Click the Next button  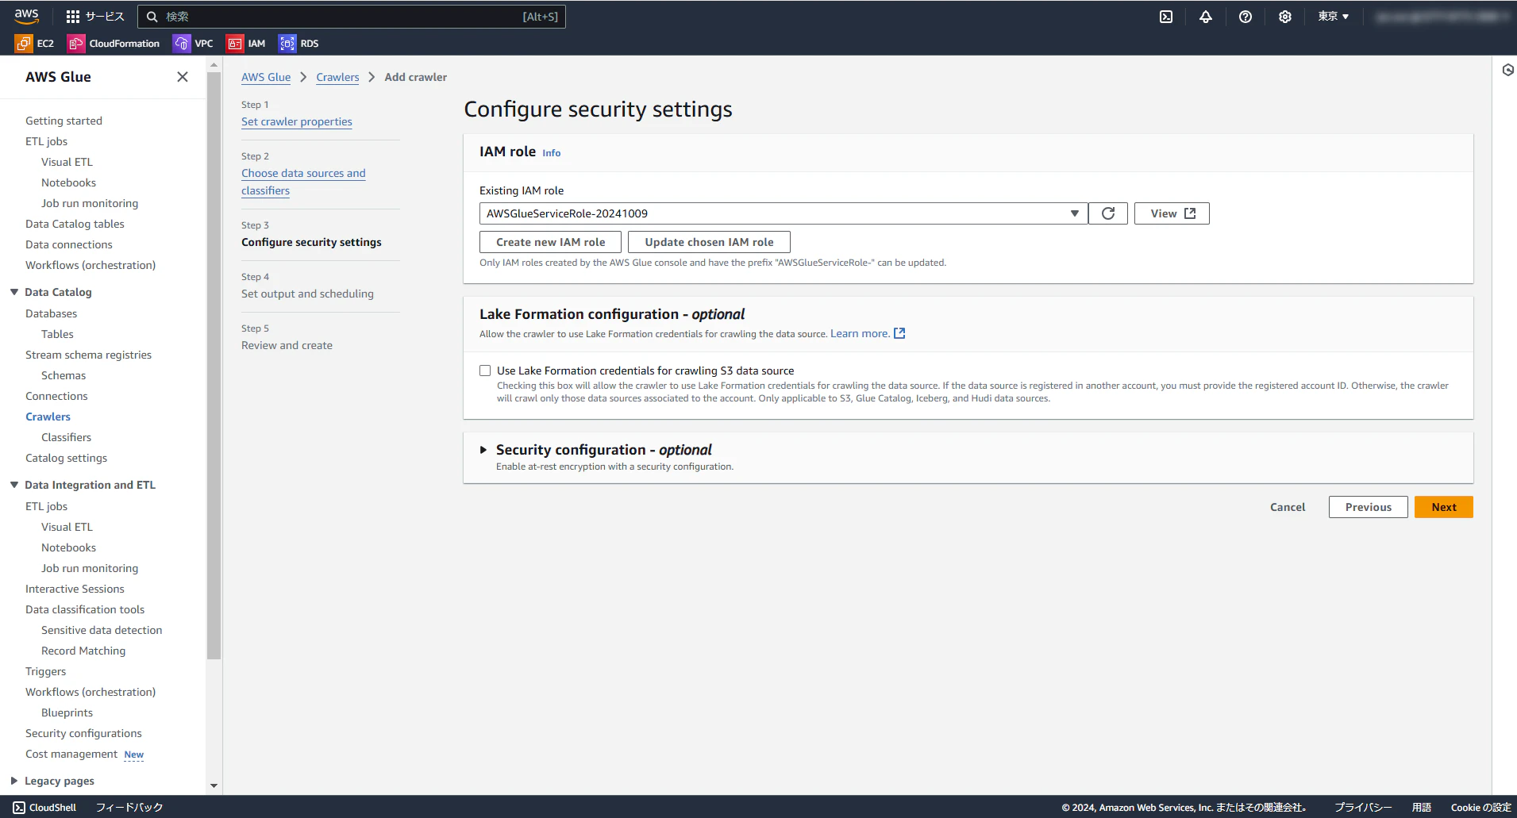point(1444,507)
